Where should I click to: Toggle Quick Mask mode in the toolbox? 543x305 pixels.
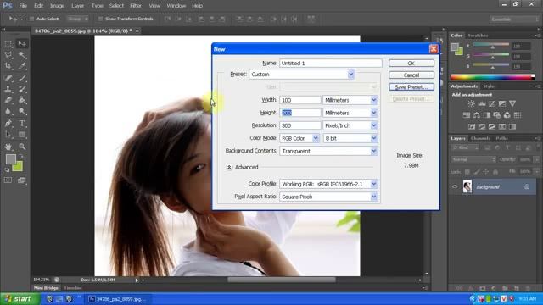(x=8, y=180)
